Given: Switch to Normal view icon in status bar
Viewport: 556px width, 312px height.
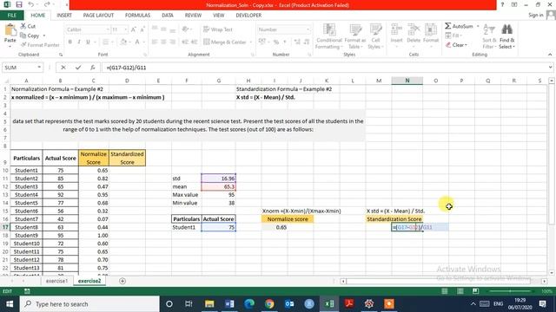Looking at the screenshot, I should tap(444, 291).
